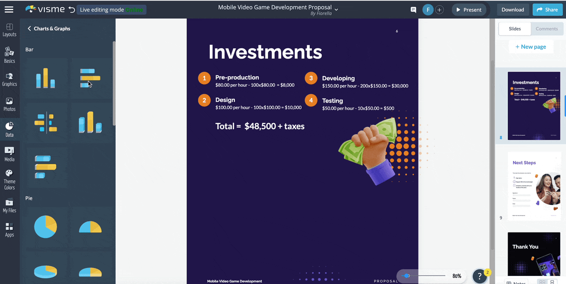Open Theme Colors from sidebar
The image size is (566, 284).
pyautogui.click(x=9, y=180)
